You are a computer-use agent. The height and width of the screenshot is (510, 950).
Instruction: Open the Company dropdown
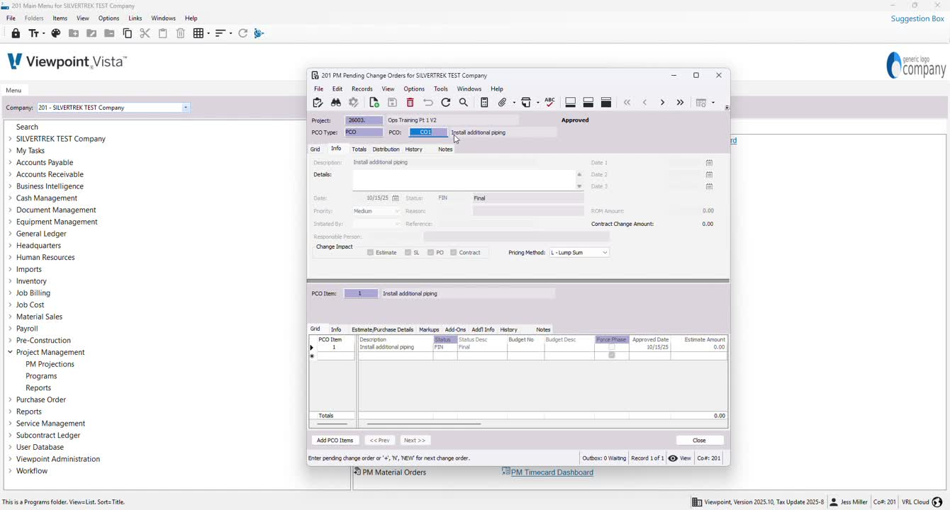[x=186, y=108]
